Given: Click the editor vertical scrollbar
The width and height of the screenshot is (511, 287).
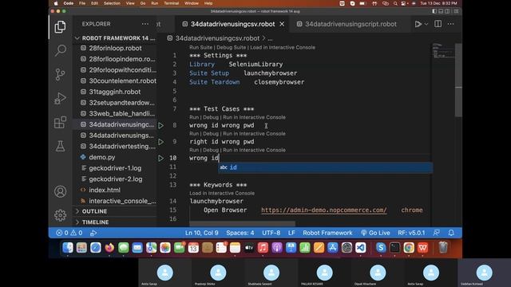Looking at the screenshot, I should point(458,80).
